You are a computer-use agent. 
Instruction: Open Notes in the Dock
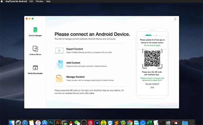[31, 123]
